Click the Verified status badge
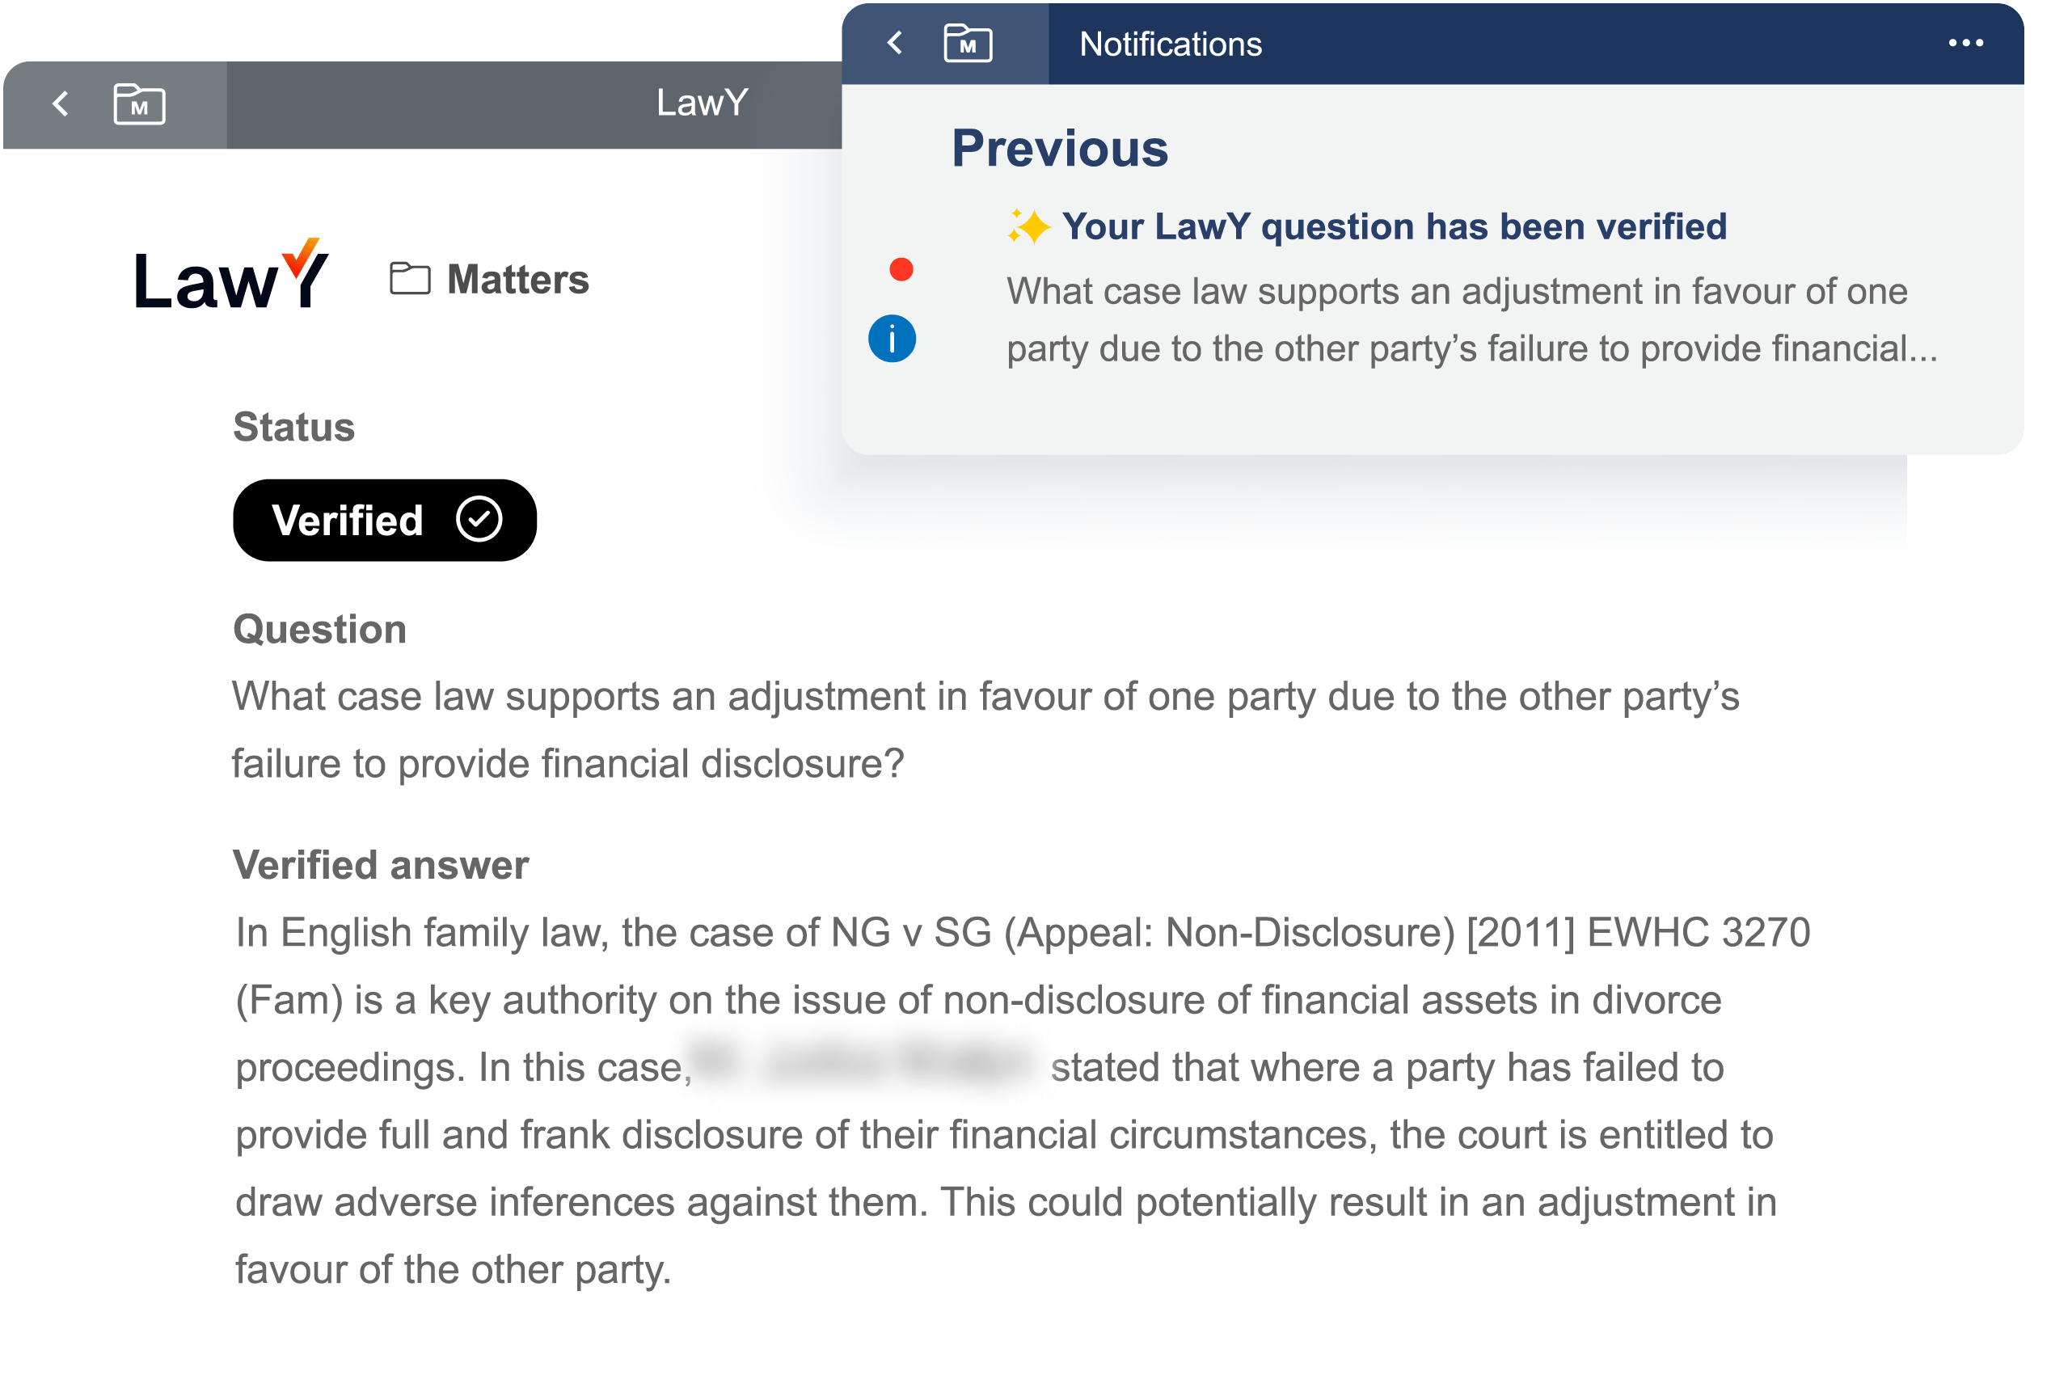The image size is (2051, 1388). click(384, 520)
